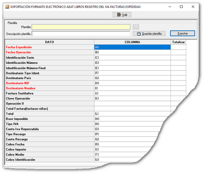Click the Exportar button

click(x=182, y=33)
